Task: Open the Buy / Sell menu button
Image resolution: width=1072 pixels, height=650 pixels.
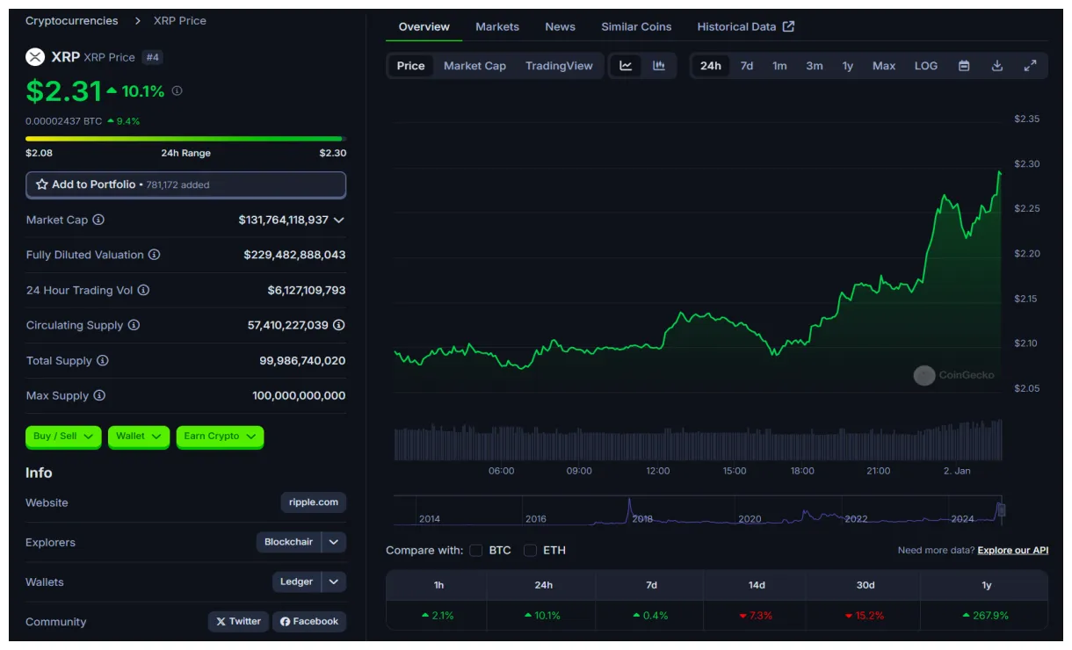Action: (x=62, y=437)
